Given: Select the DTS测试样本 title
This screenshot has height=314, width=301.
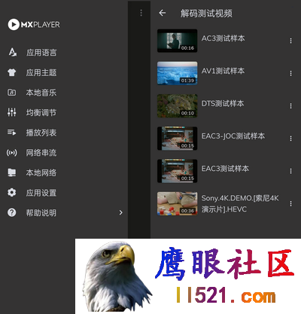Looking at the screenshot, I should (223, 103).
